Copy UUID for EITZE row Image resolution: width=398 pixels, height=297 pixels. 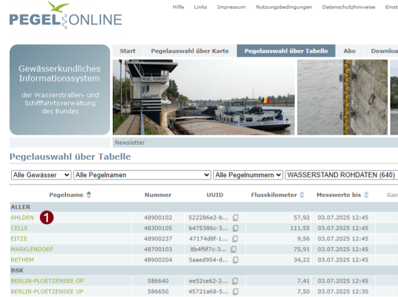(235, 239)
